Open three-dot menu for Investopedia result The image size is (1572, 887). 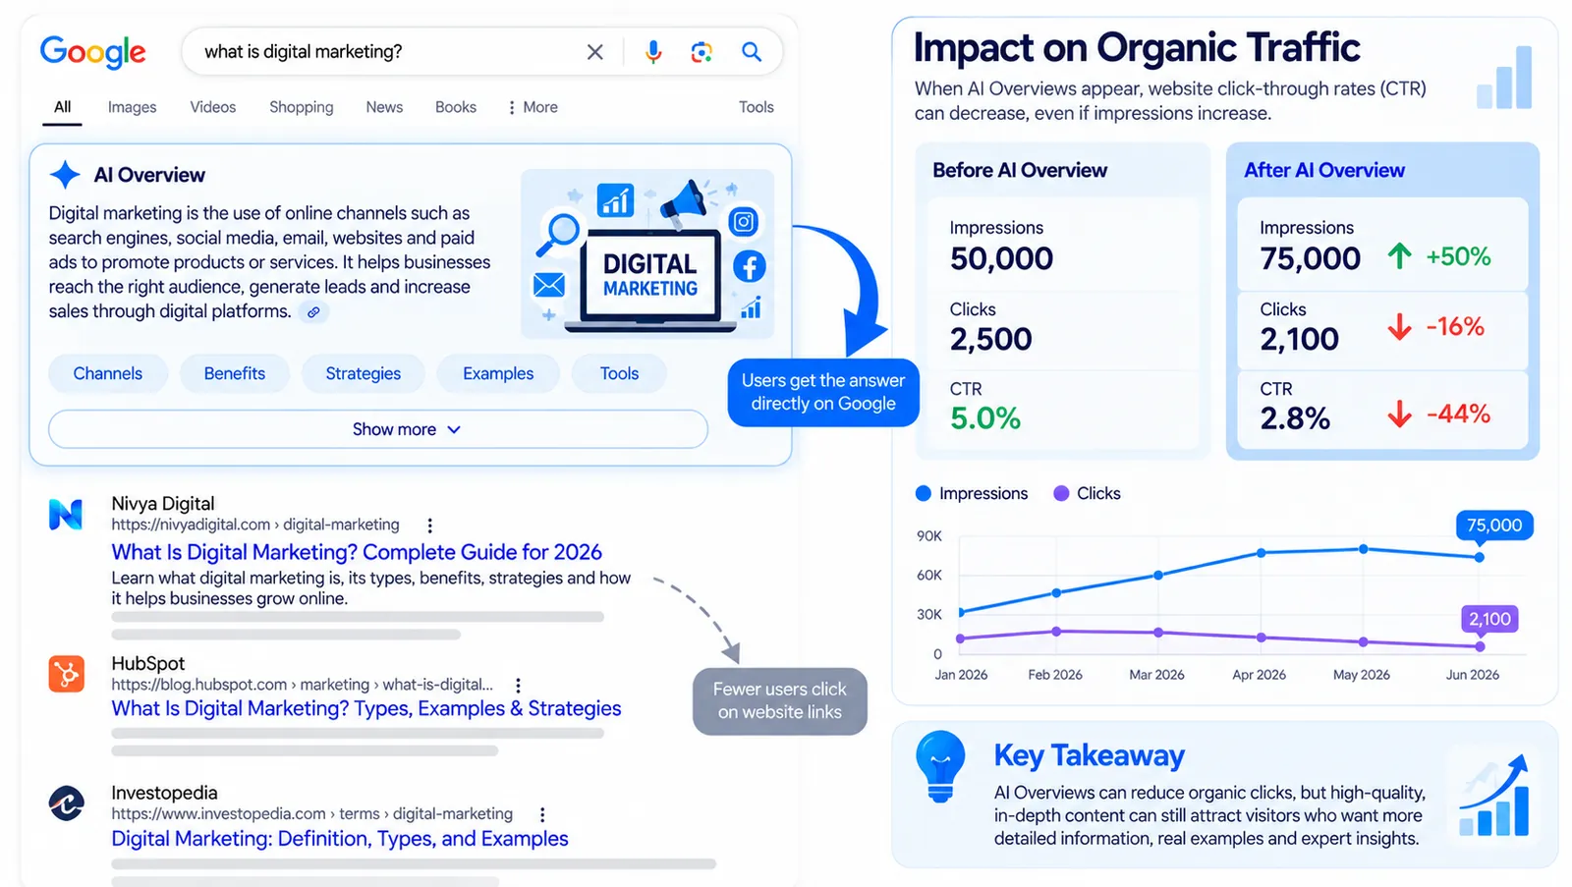point(542,814)
